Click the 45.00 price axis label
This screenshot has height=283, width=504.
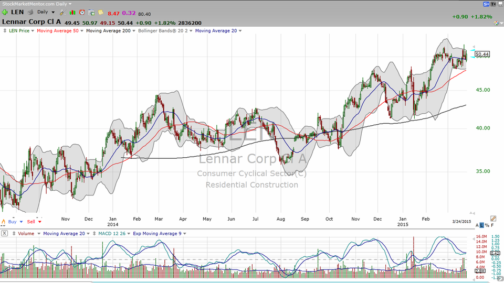[483, 90]
